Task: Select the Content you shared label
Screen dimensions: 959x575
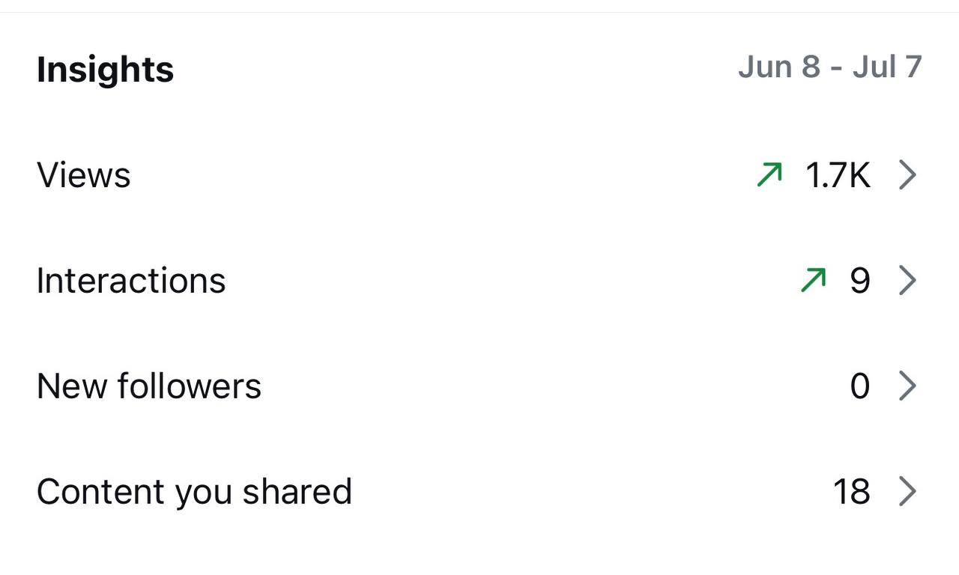Action: [x=194, y=492]
